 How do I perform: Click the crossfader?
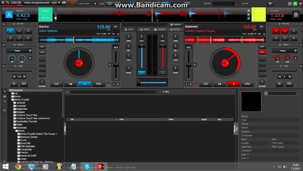(x=138, y=82)
